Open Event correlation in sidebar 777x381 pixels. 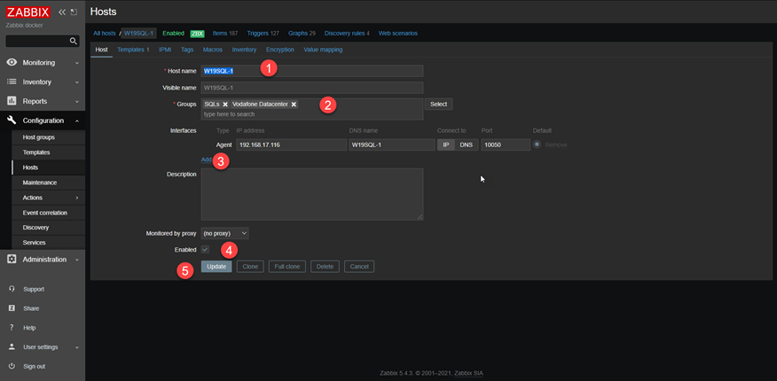click(44, 213)
